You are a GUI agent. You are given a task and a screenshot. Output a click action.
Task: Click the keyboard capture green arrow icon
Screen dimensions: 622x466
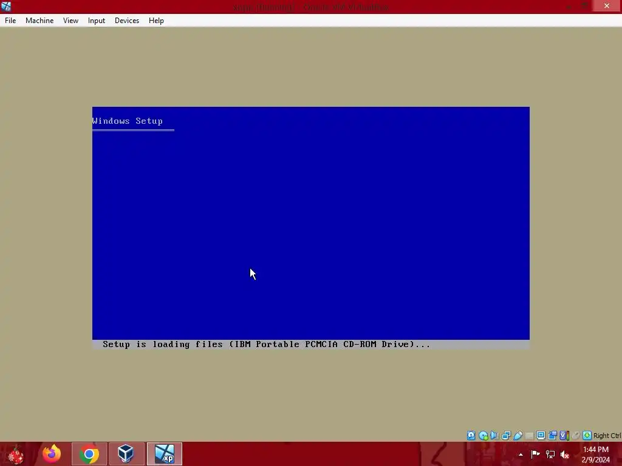(587, 436)
